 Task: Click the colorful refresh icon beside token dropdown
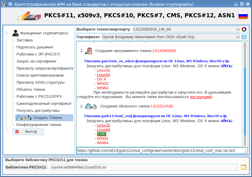[x=244, y=29]
